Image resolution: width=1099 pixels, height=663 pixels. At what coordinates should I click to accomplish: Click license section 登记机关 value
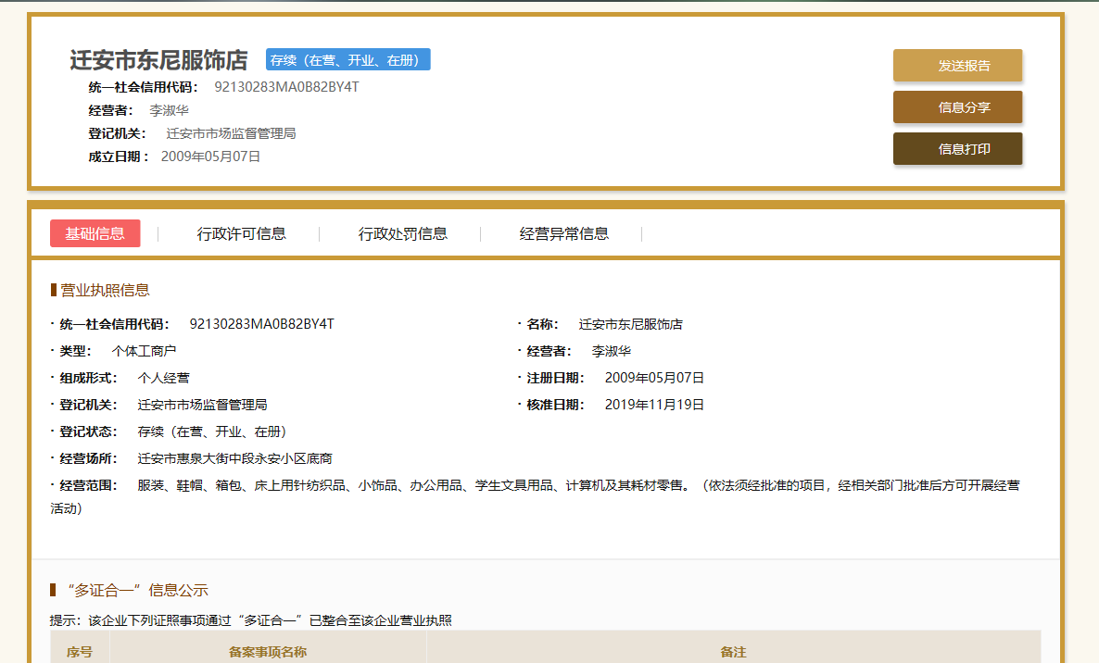point(203,405)
